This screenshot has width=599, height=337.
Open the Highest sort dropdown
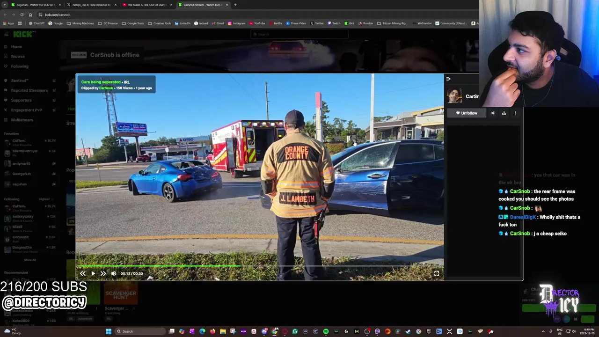(x=46, y=199)
